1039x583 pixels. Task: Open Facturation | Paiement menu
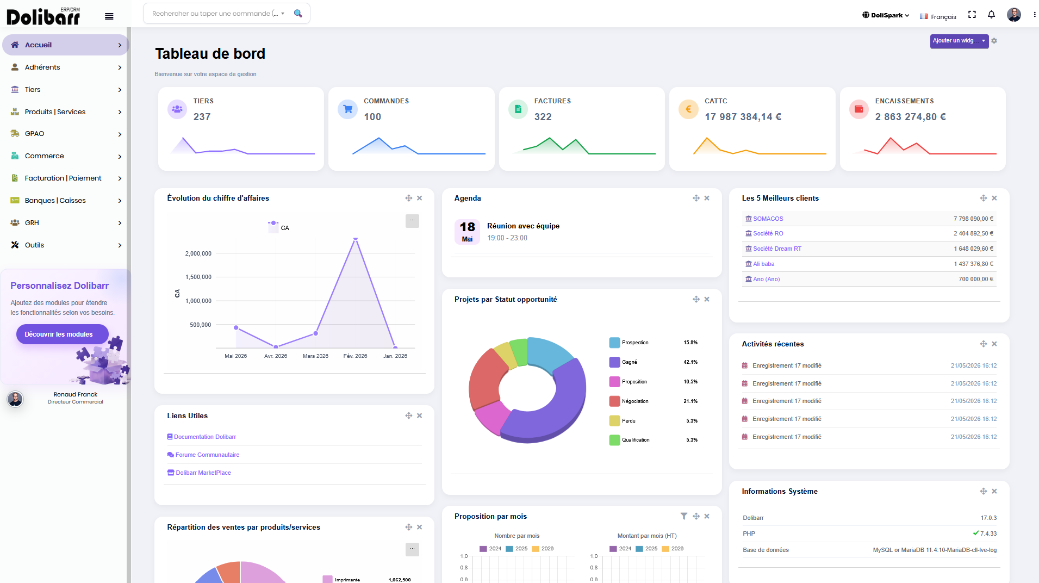66,178
